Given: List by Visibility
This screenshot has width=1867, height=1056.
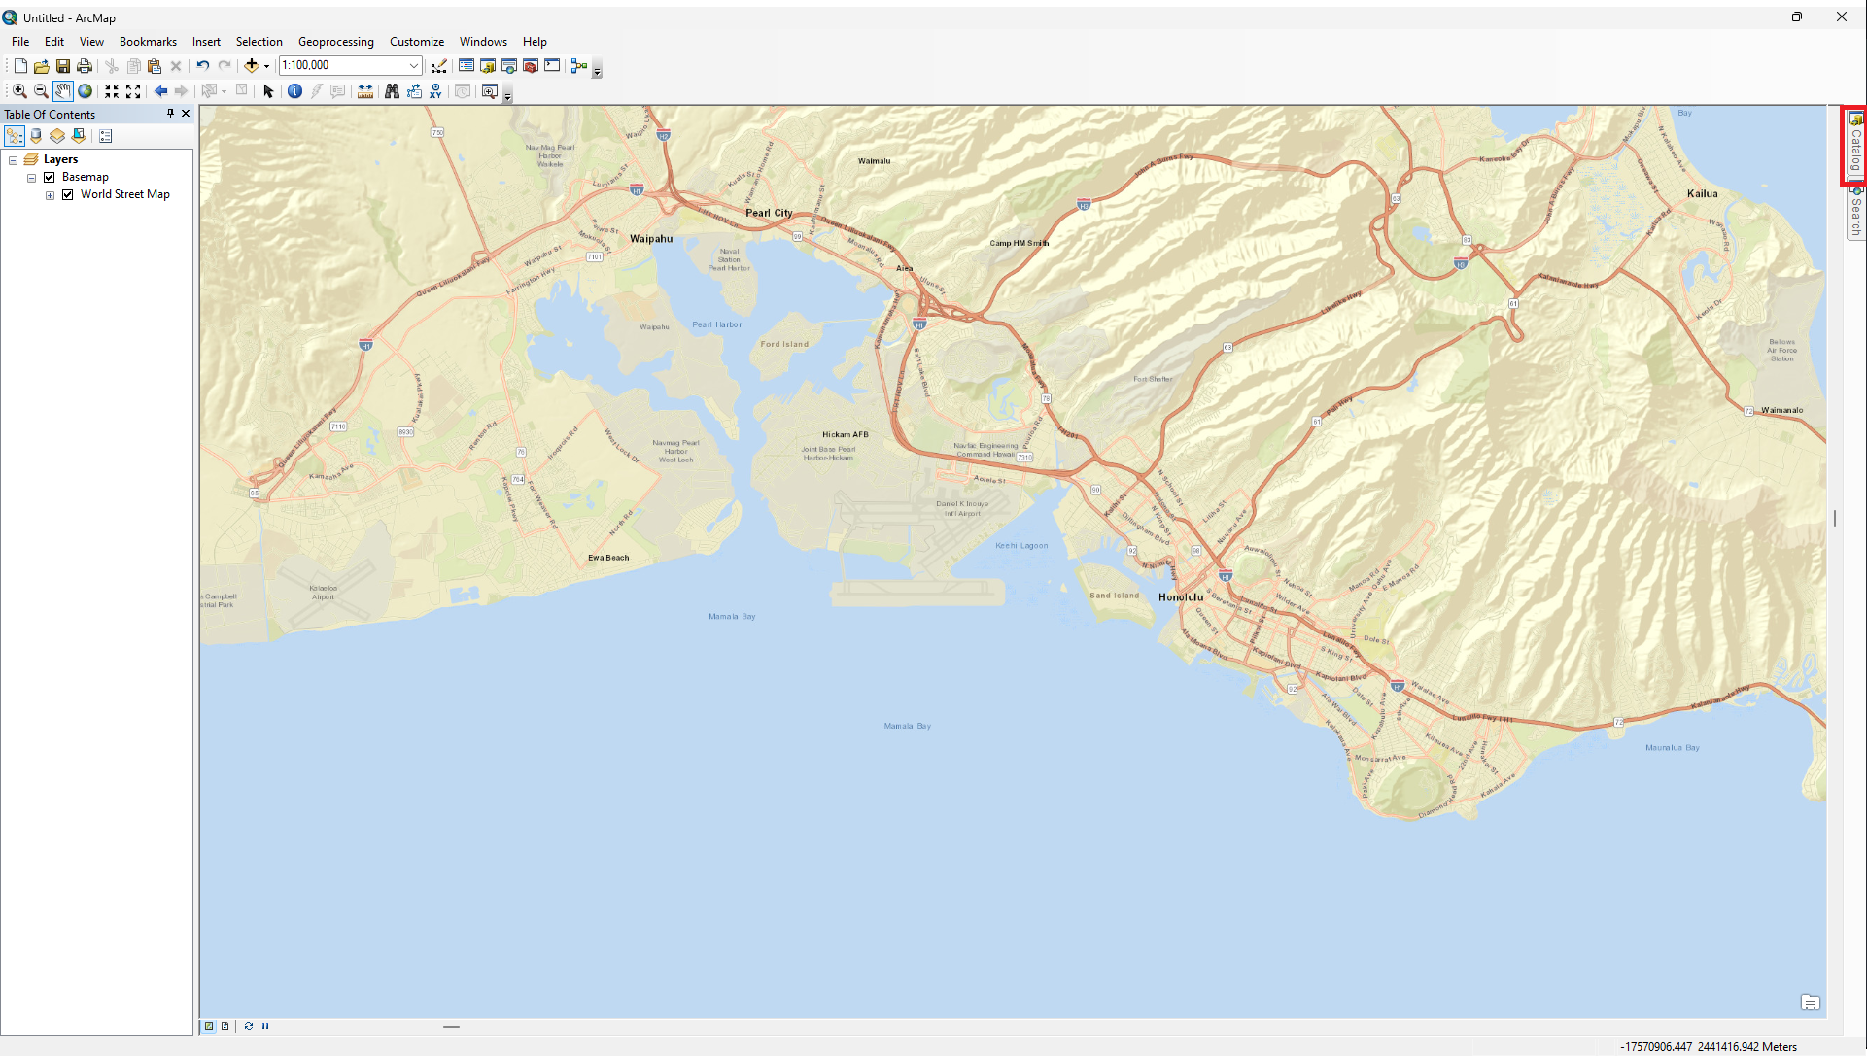Looking at the screenshot, I should point(57,136).
